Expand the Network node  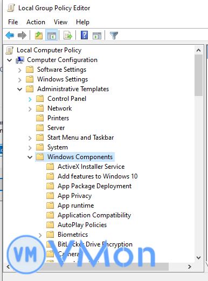pos(30,109)
